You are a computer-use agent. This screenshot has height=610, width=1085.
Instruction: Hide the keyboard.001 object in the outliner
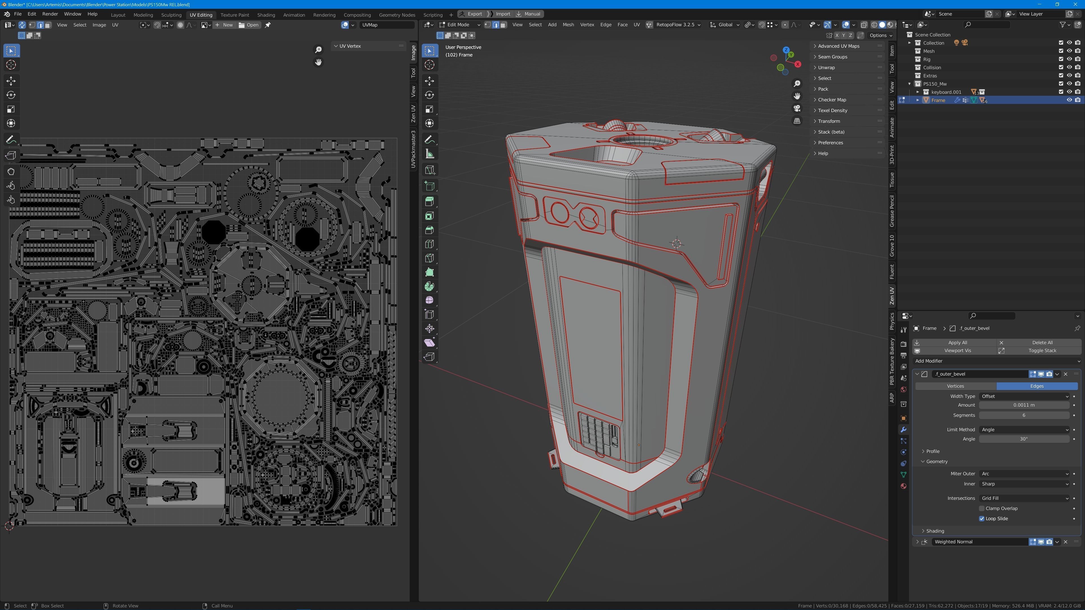coord(1069,92)
